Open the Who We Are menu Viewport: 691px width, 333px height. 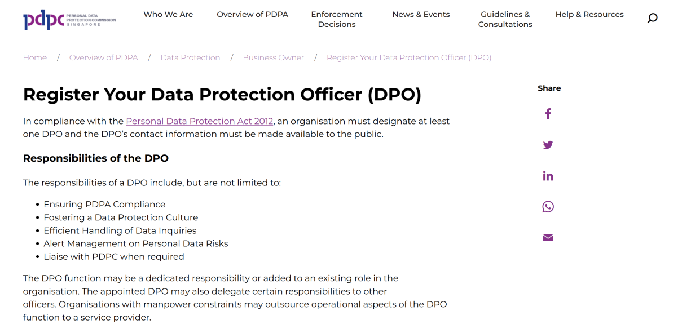coord(168,15)
